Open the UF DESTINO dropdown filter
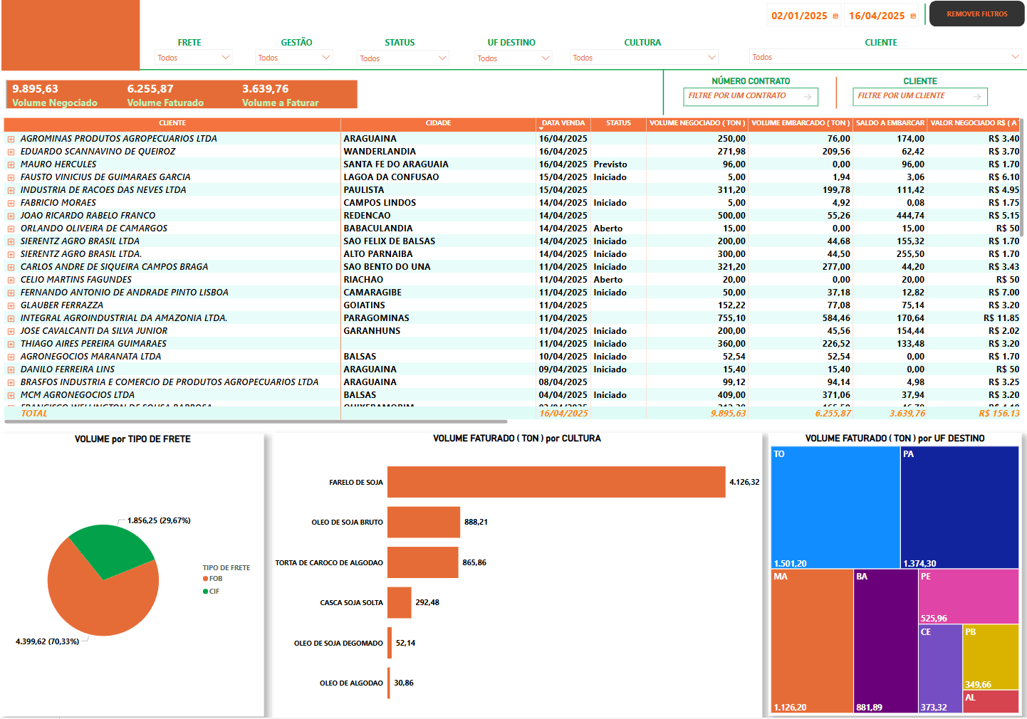 point(513,58)
